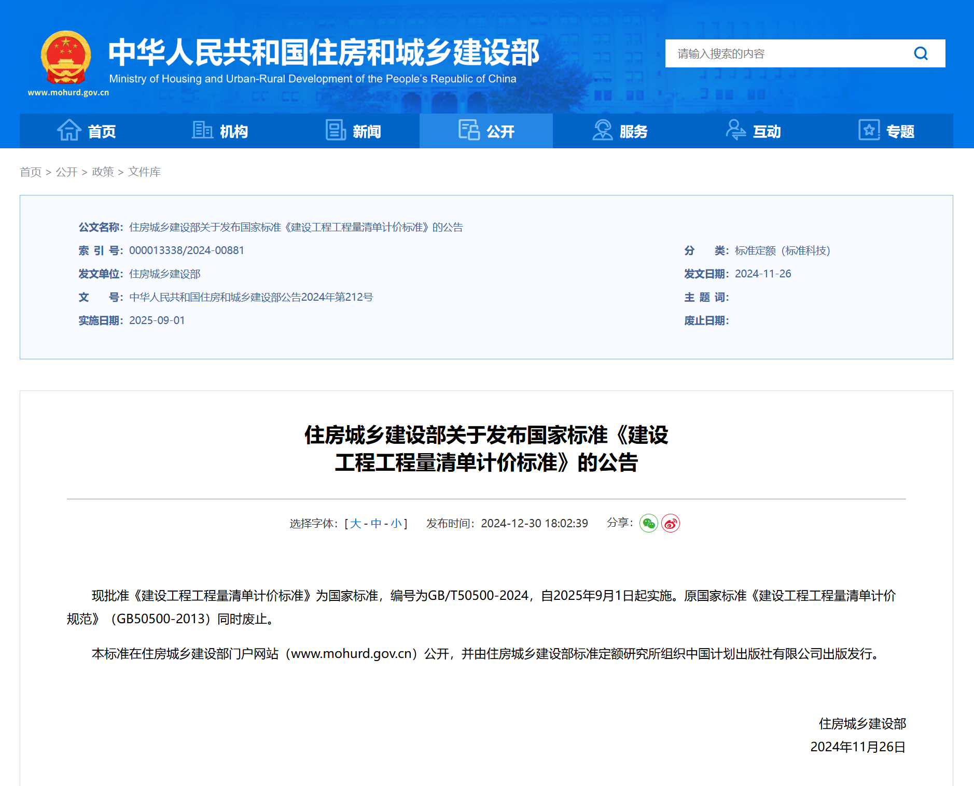Click the star icon beside 专题
This screenshot has width=974, height=786.
(869, 130)
